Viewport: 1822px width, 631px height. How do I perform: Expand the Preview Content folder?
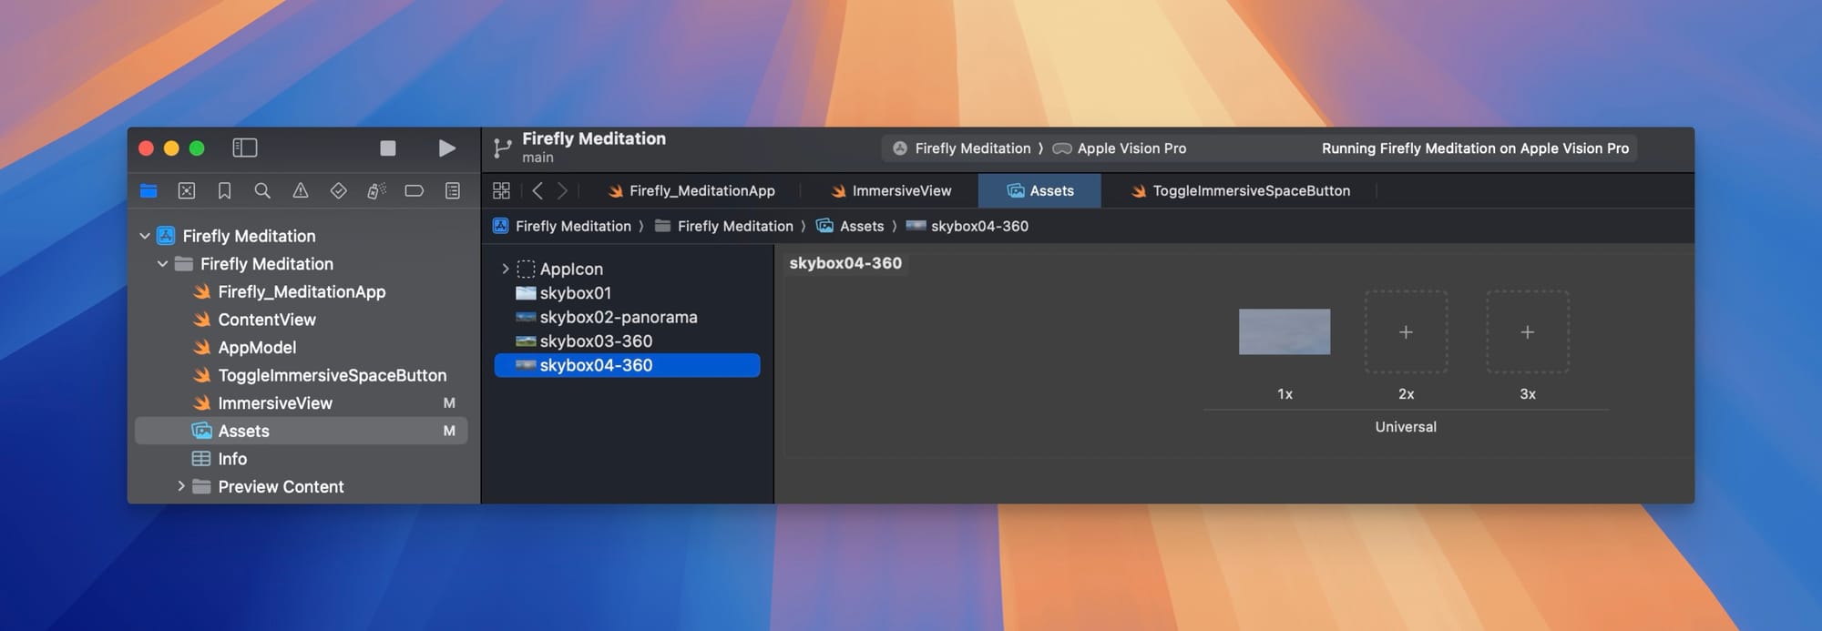tap(181, 486)
